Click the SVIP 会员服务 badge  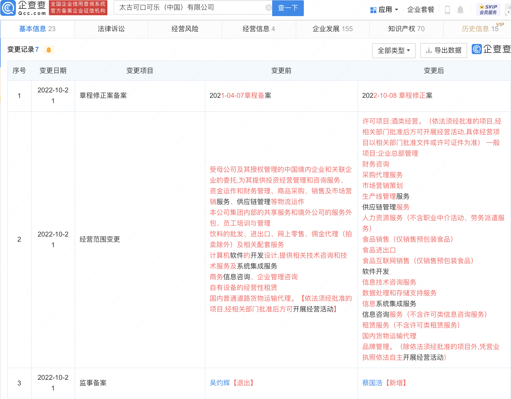point(488,10)
